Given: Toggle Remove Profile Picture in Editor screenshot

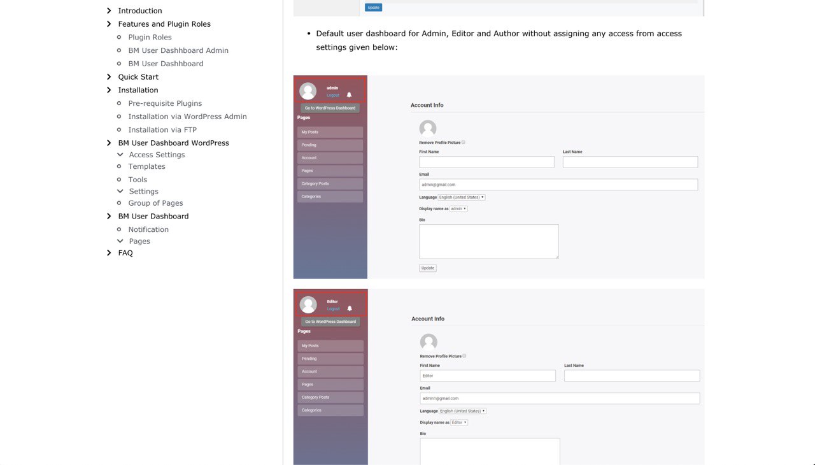Looking at the screenshot, I should (464, 356).
